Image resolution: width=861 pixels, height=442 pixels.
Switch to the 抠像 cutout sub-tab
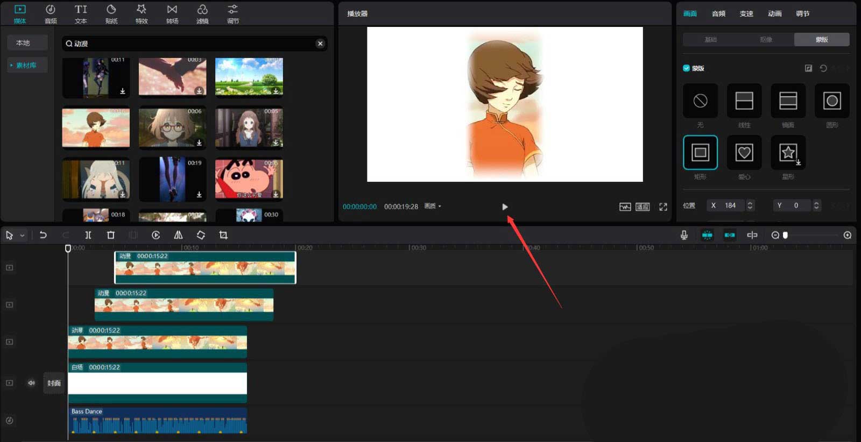766,39
